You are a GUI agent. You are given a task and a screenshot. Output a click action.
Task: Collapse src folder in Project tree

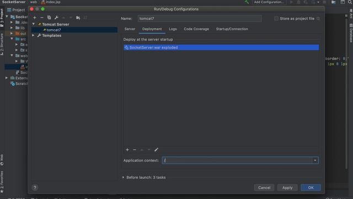click(x=12, y=39)
